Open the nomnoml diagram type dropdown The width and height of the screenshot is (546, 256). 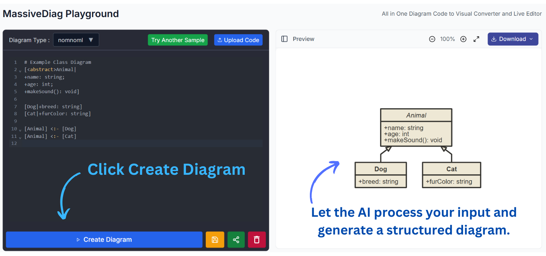point(76,40)
